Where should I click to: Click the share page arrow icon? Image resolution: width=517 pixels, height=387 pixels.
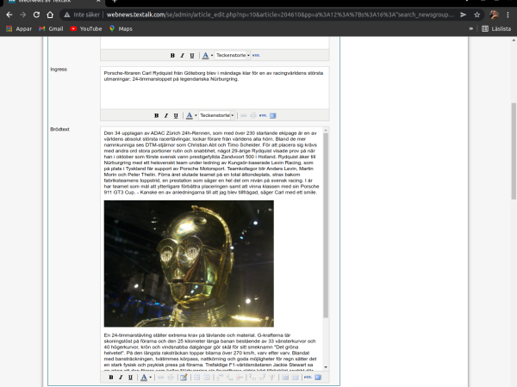click(464, 15)
